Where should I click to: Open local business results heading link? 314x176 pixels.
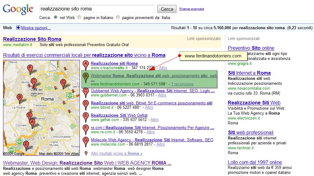pyautogui.click(x=84, y=55)
